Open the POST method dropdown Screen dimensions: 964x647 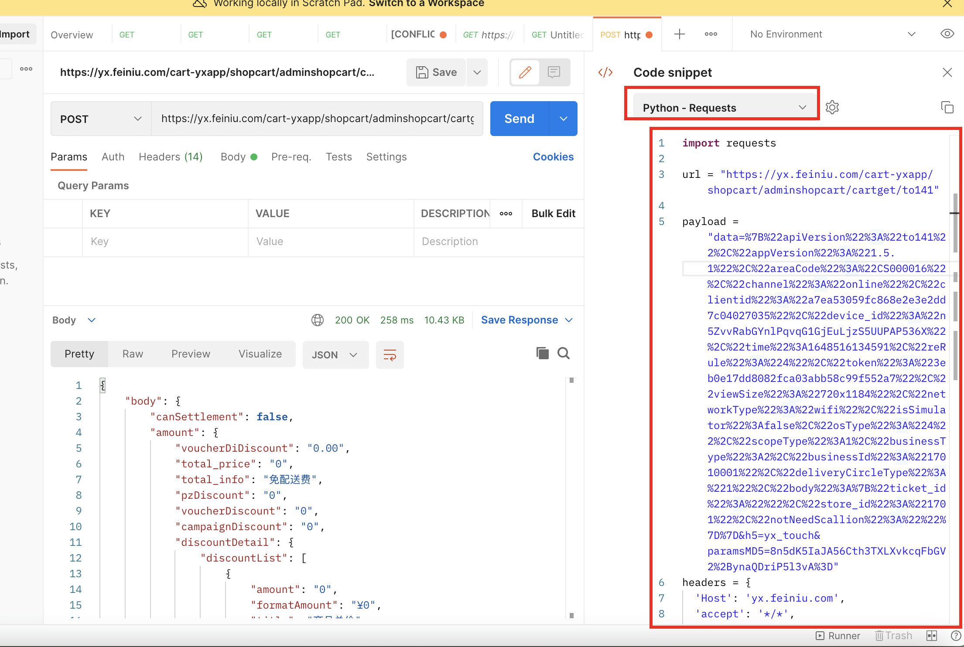[x=101, y=119]
